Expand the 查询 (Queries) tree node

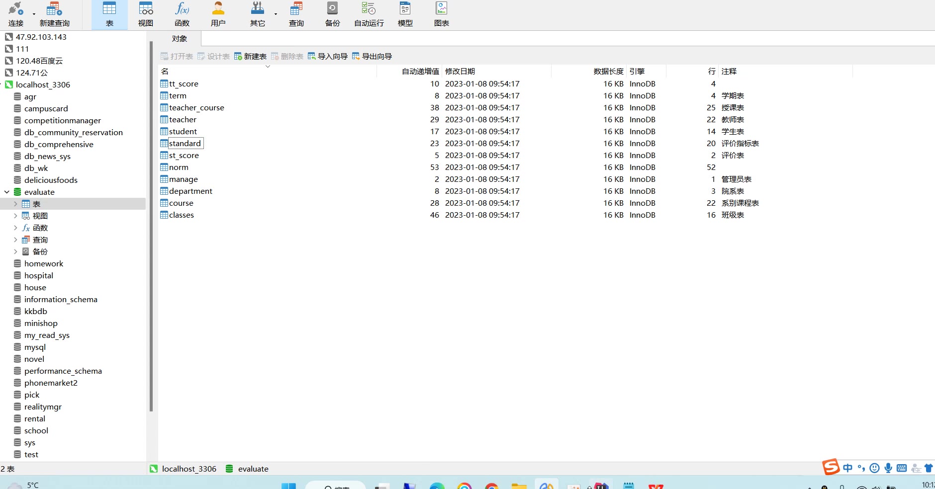click(15, 240)
